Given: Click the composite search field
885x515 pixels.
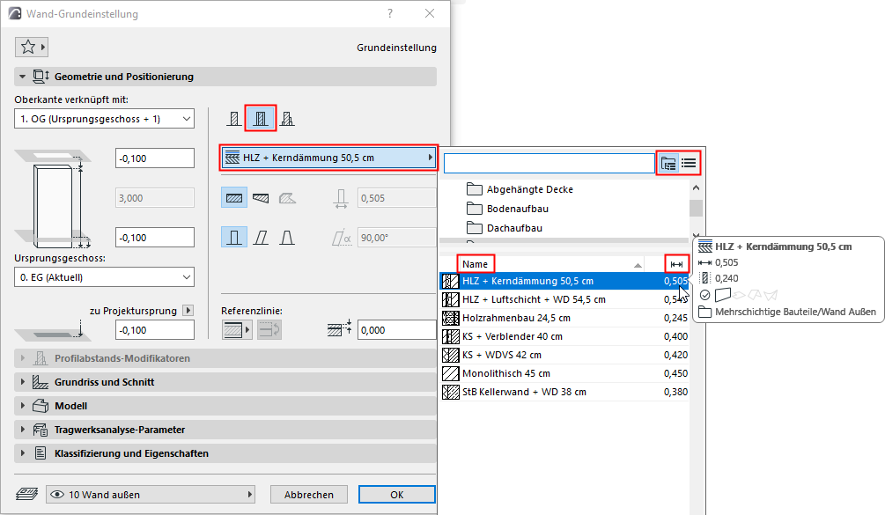Looking at the screenshot, I should coord(549,164).
